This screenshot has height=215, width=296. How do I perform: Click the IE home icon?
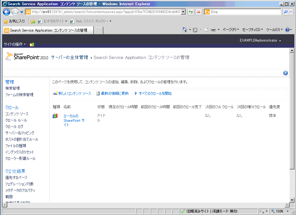pyautogui.click(x=185, y=30)
